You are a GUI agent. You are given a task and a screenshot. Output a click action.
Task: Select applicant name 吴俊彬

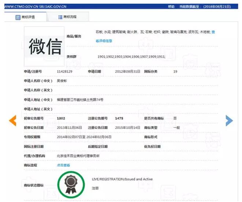pyautogui.click(x=62, y=81)
